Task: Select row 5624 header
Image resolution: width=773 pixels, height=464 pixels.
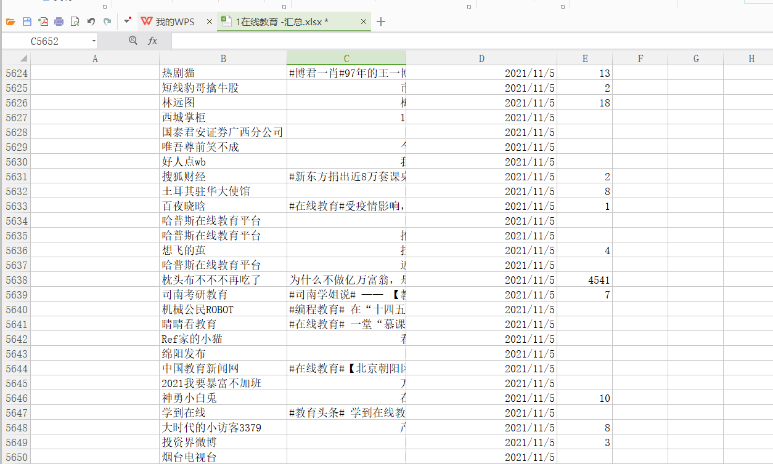Action: [x=15, y=73]
